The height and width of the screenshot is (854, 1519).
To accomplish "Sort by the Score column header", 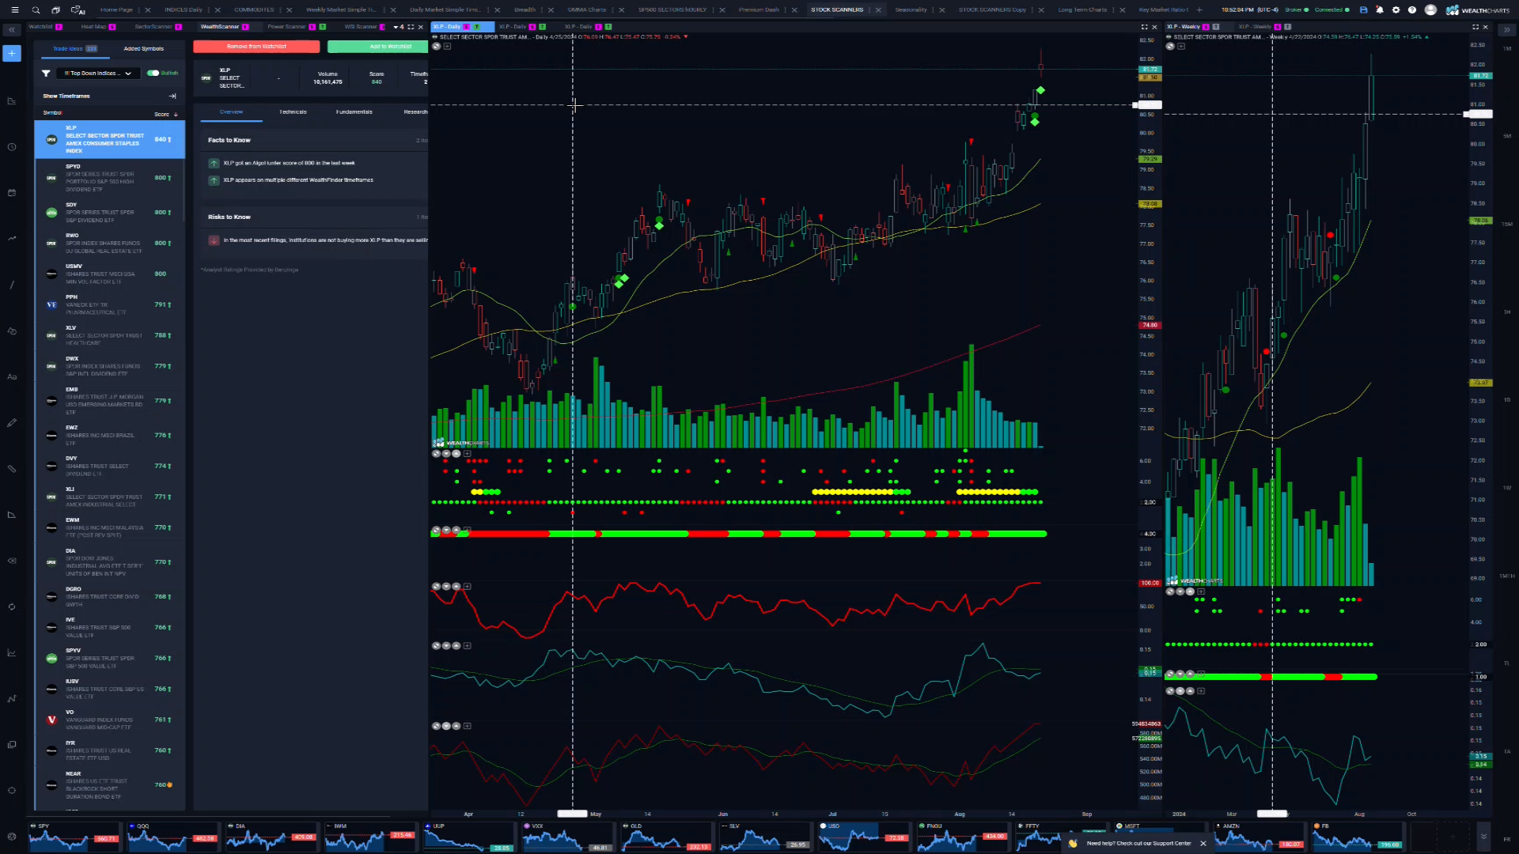I will (x=165, y=114).
